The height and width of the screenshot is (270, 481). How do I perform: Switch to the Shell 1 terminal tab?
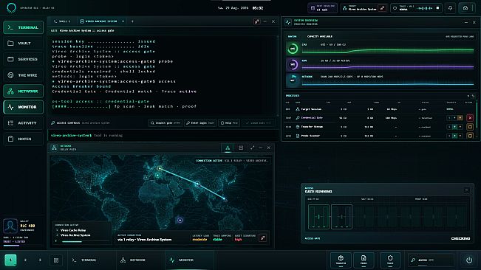[62, 21]
